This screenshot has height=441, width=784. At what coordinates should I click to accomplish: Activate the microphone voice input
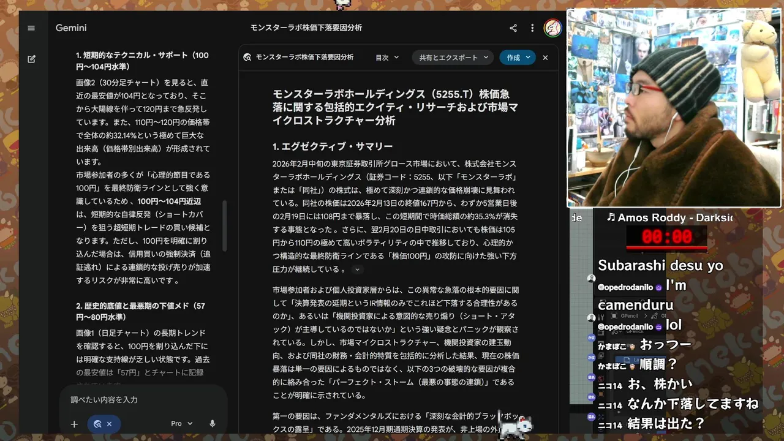pos(213,424)
